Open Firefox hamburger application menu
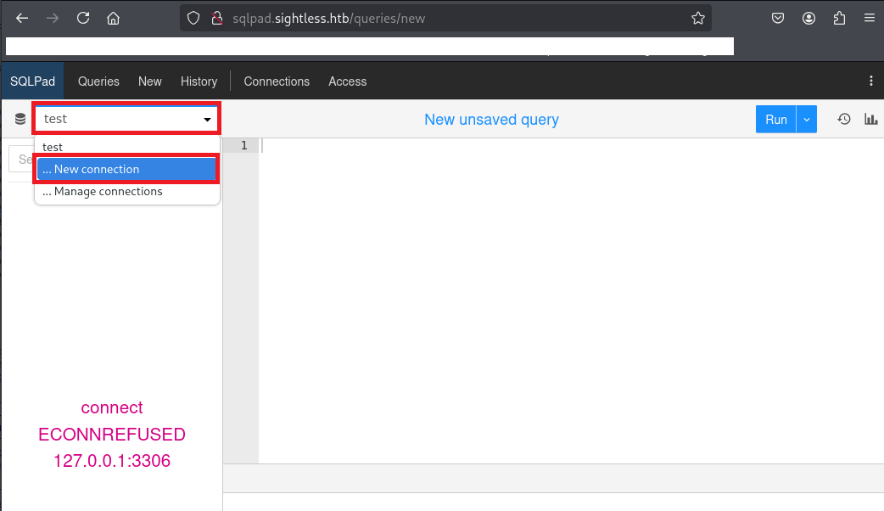The width and height of the screenshot is (884, 511). [869, 18]
